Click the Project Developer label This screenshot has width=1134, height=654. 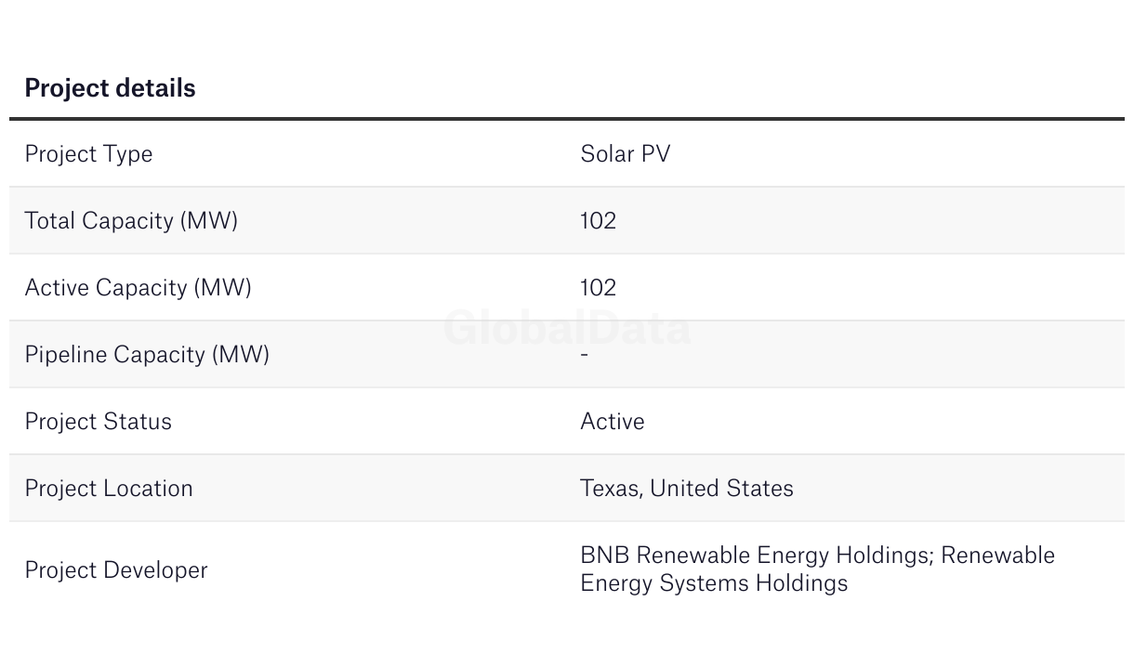click(x=116, y=570)
